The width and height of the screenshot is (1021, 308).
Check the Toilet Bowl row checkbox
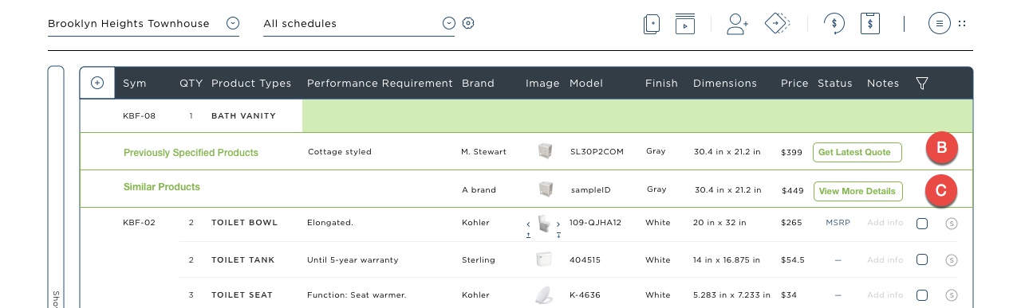(922, 224)
